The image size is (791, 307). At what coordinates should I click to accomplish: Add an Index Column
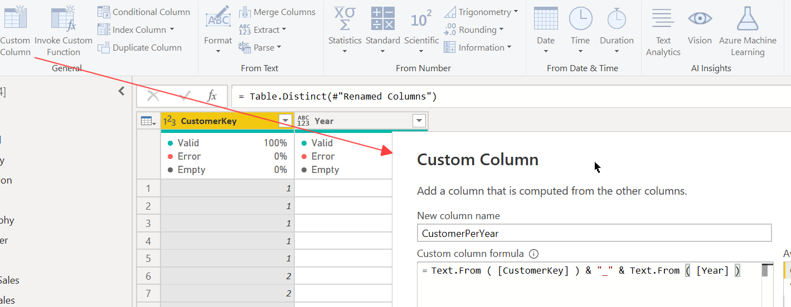point(133,29)
